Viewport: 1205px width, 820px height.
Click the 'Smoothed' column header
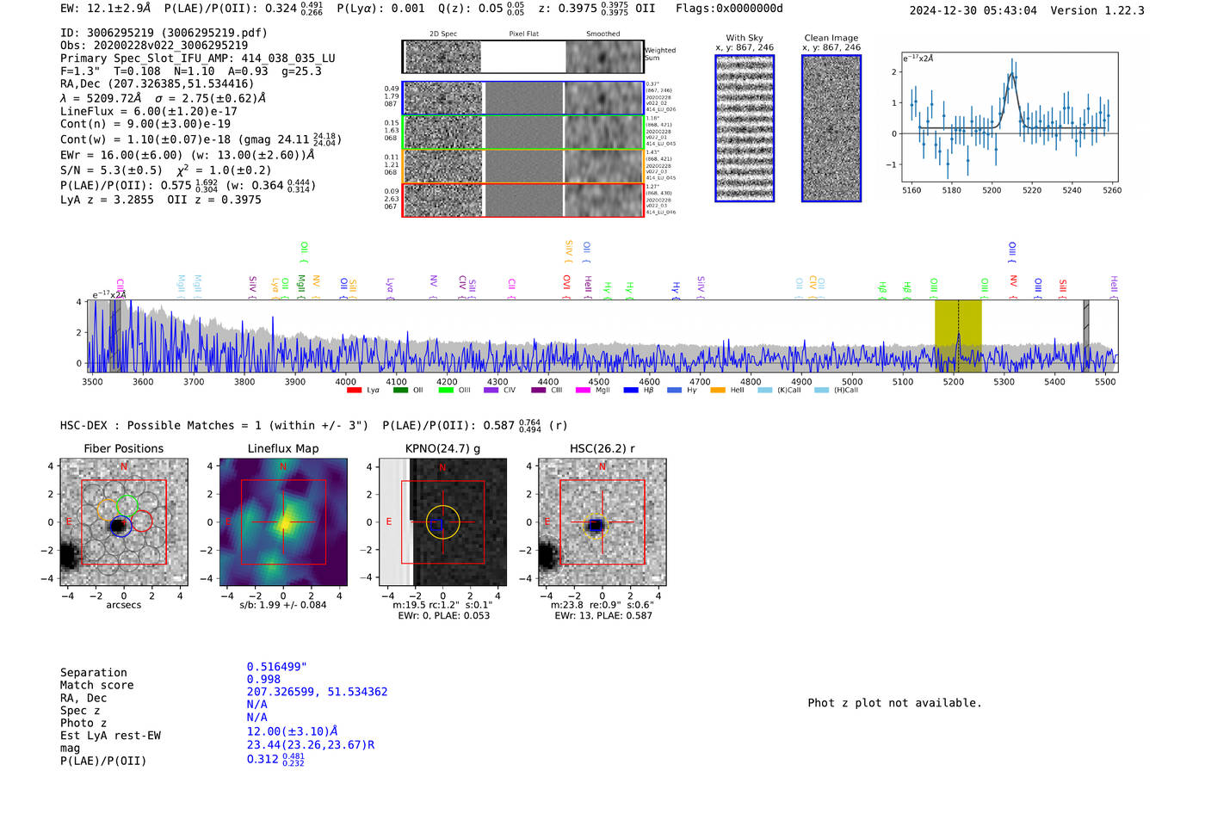603,34
